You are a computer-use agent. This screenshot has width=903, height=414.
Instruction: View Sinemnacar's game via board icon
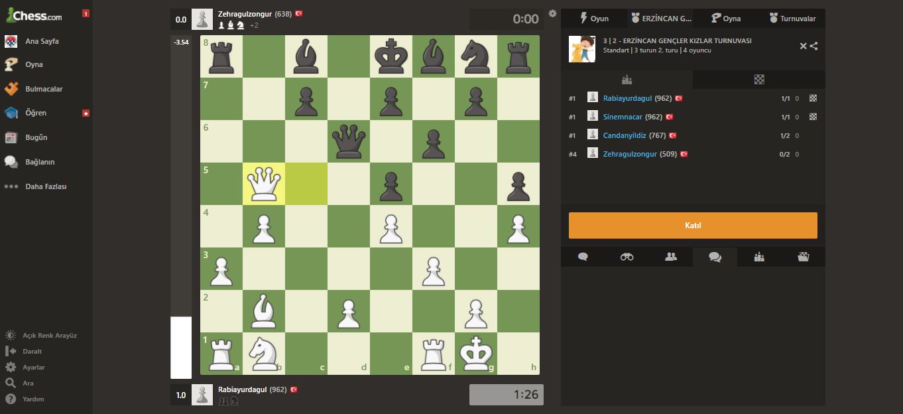click(x=813, y=117)
